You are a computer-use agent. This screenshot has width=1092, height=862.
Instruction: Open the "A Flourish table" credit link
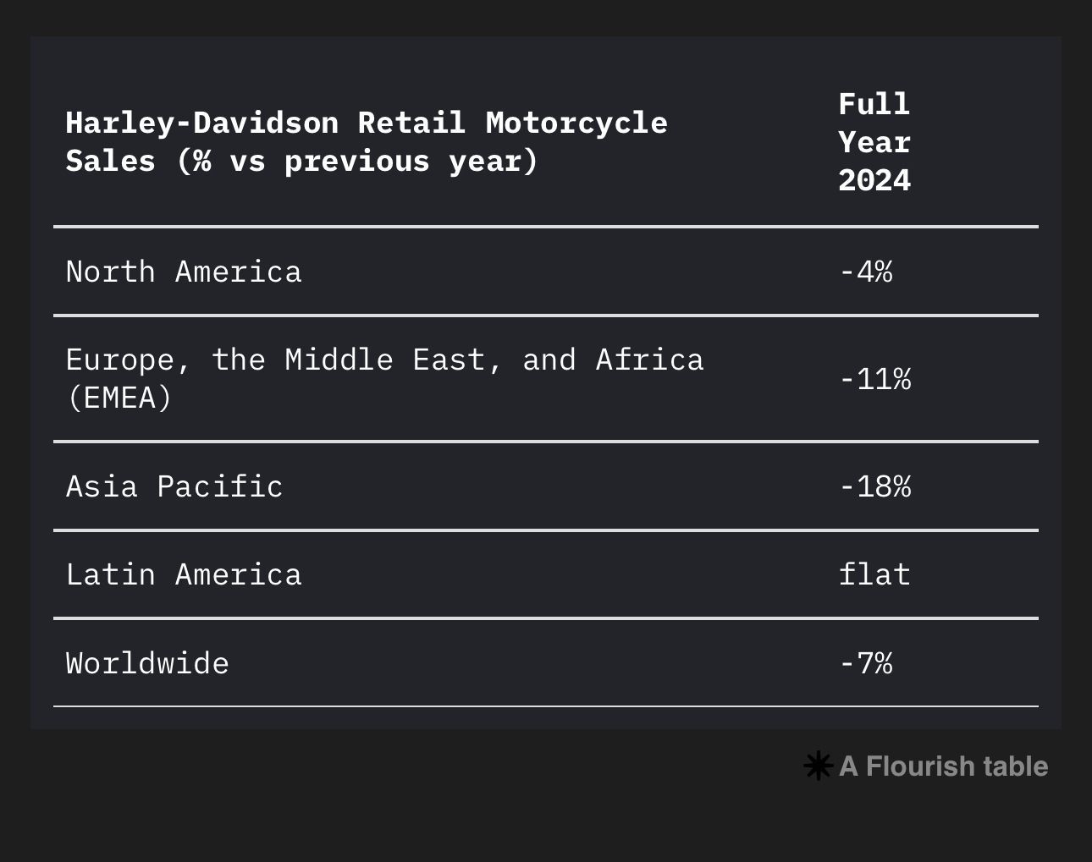coord(943,766)
